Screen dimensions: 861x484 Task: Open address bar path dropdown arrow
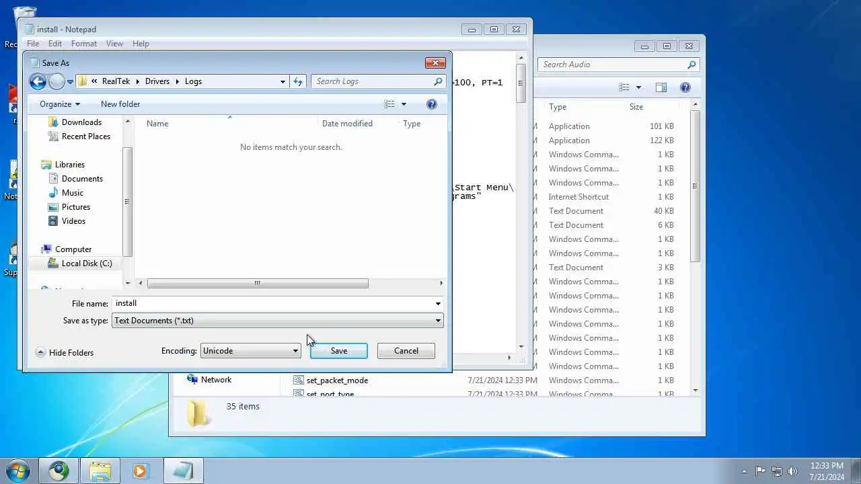(x=283, y=81)
